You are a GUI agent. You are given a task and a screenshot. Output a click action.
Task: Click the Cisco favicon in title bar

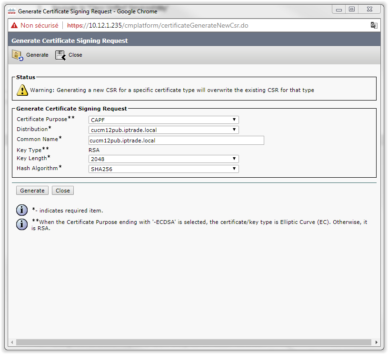click(x=11, y=11)
